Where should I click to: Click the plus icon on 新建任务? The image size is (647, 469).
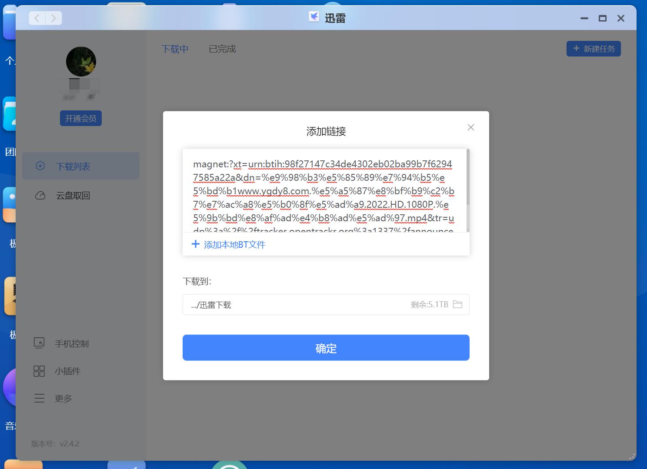coord(577,49)
